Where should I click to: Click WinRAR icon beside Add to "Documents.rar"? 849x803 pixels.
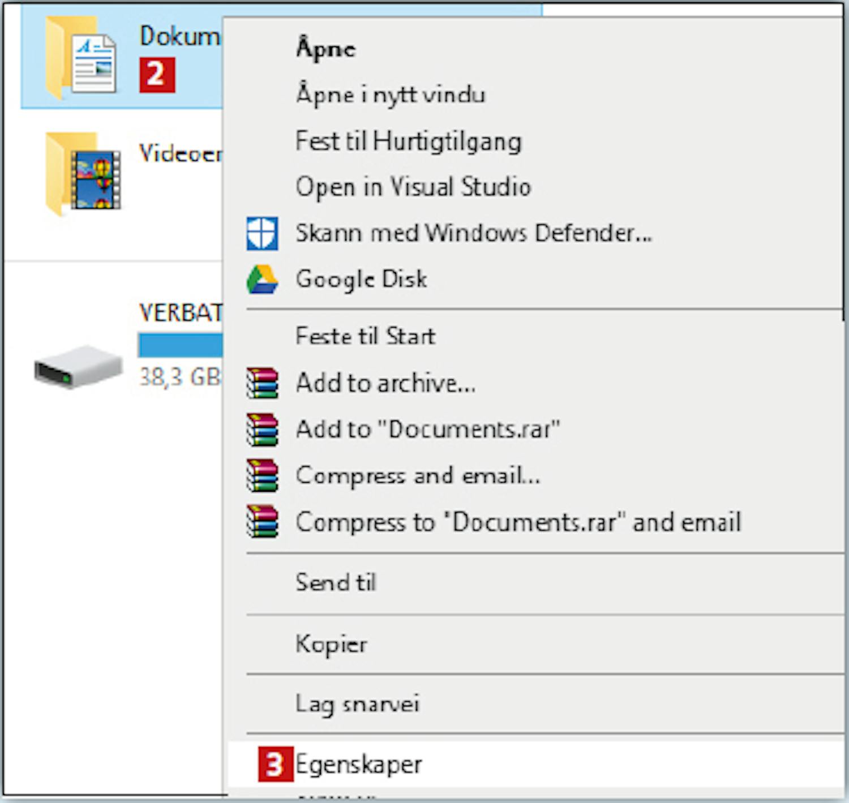(x=262, y=430)
